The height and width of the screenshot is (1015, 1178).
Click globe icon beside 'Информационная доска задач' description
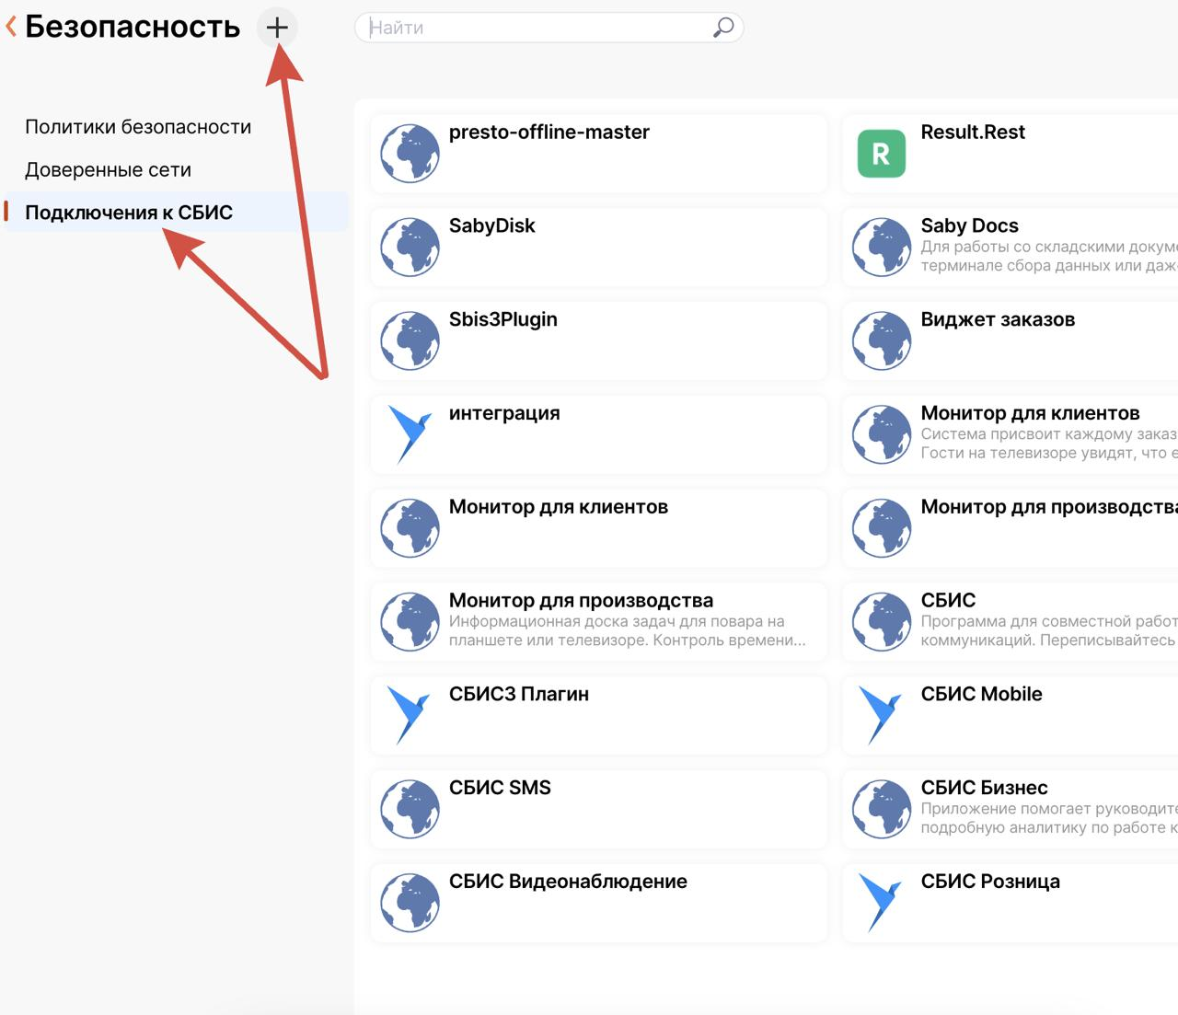pos(410,622)
